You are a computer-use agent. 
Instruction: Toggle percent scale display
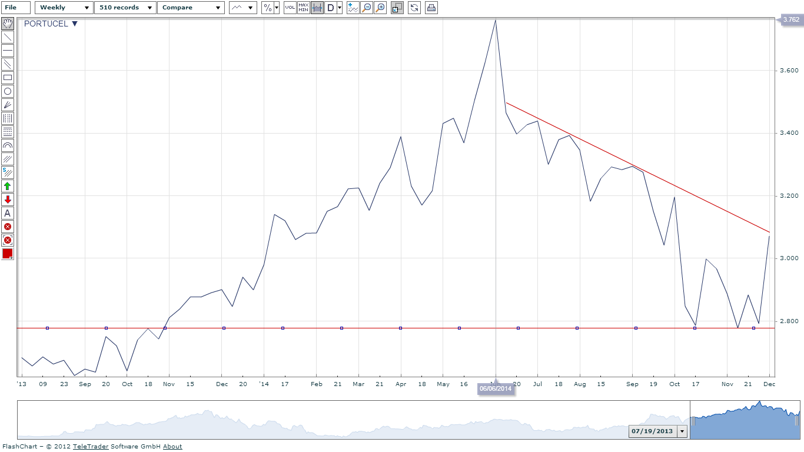[x=267, y=8]
